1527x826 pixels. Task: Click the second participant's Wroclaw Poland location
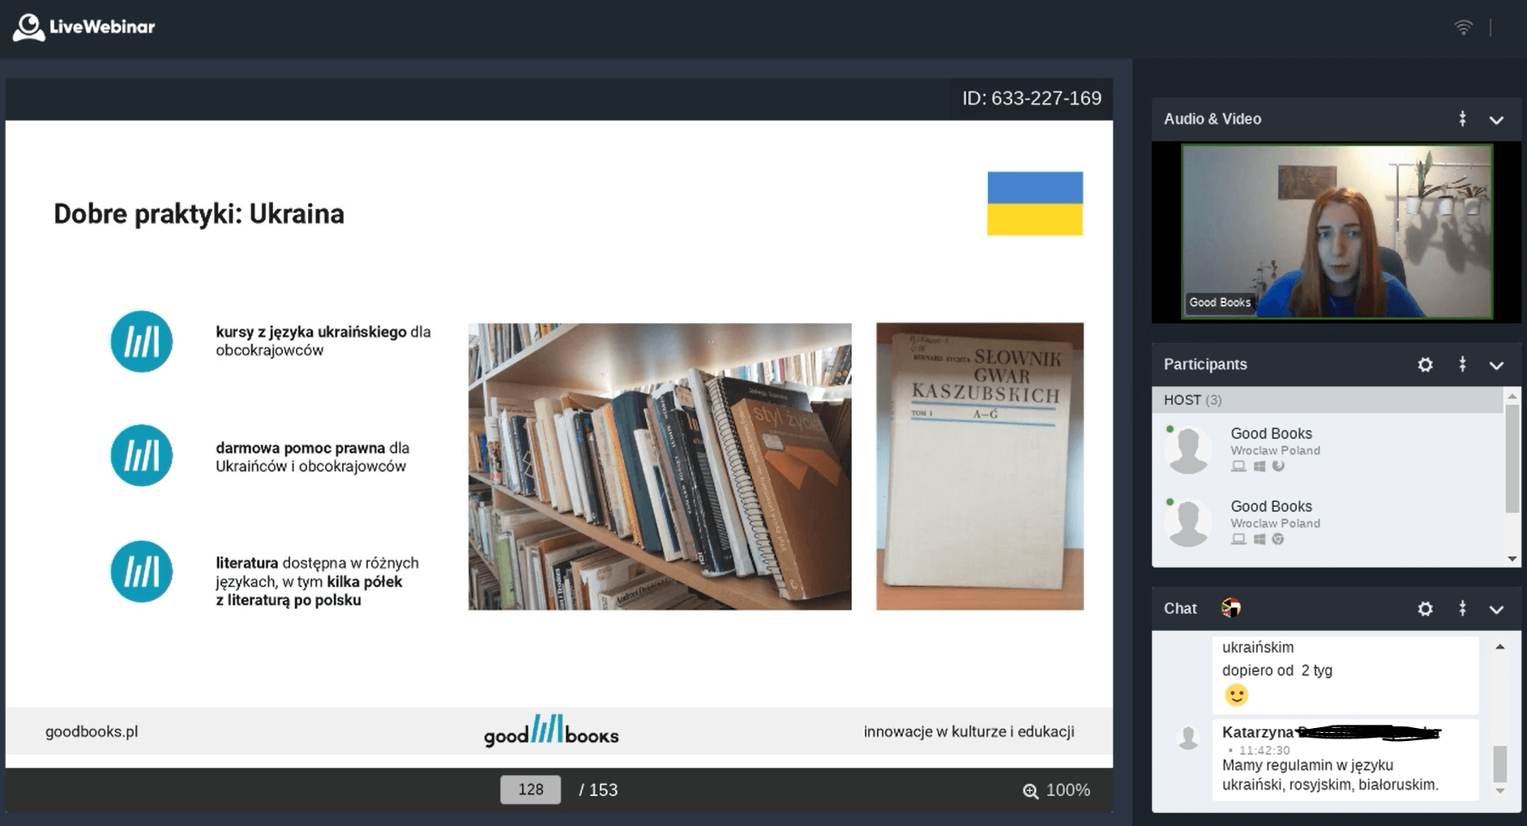1275,523
